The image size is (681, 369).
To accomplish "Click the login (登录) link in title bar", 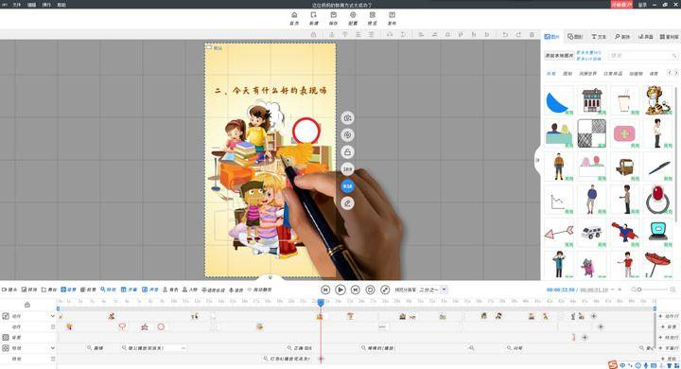I will click(642, 5).
